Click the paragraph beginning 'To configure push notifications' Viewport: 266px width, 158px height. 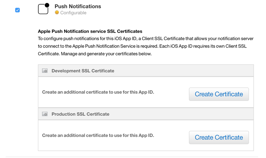pyautogui.click(x=146, y=46)
